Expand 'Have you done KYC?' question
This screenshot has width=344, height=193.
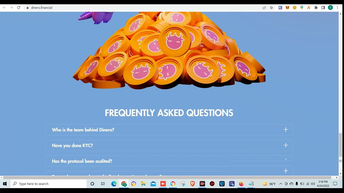169,145
